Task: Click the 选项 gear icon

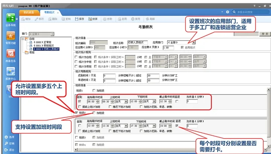Action: point(6,137)
